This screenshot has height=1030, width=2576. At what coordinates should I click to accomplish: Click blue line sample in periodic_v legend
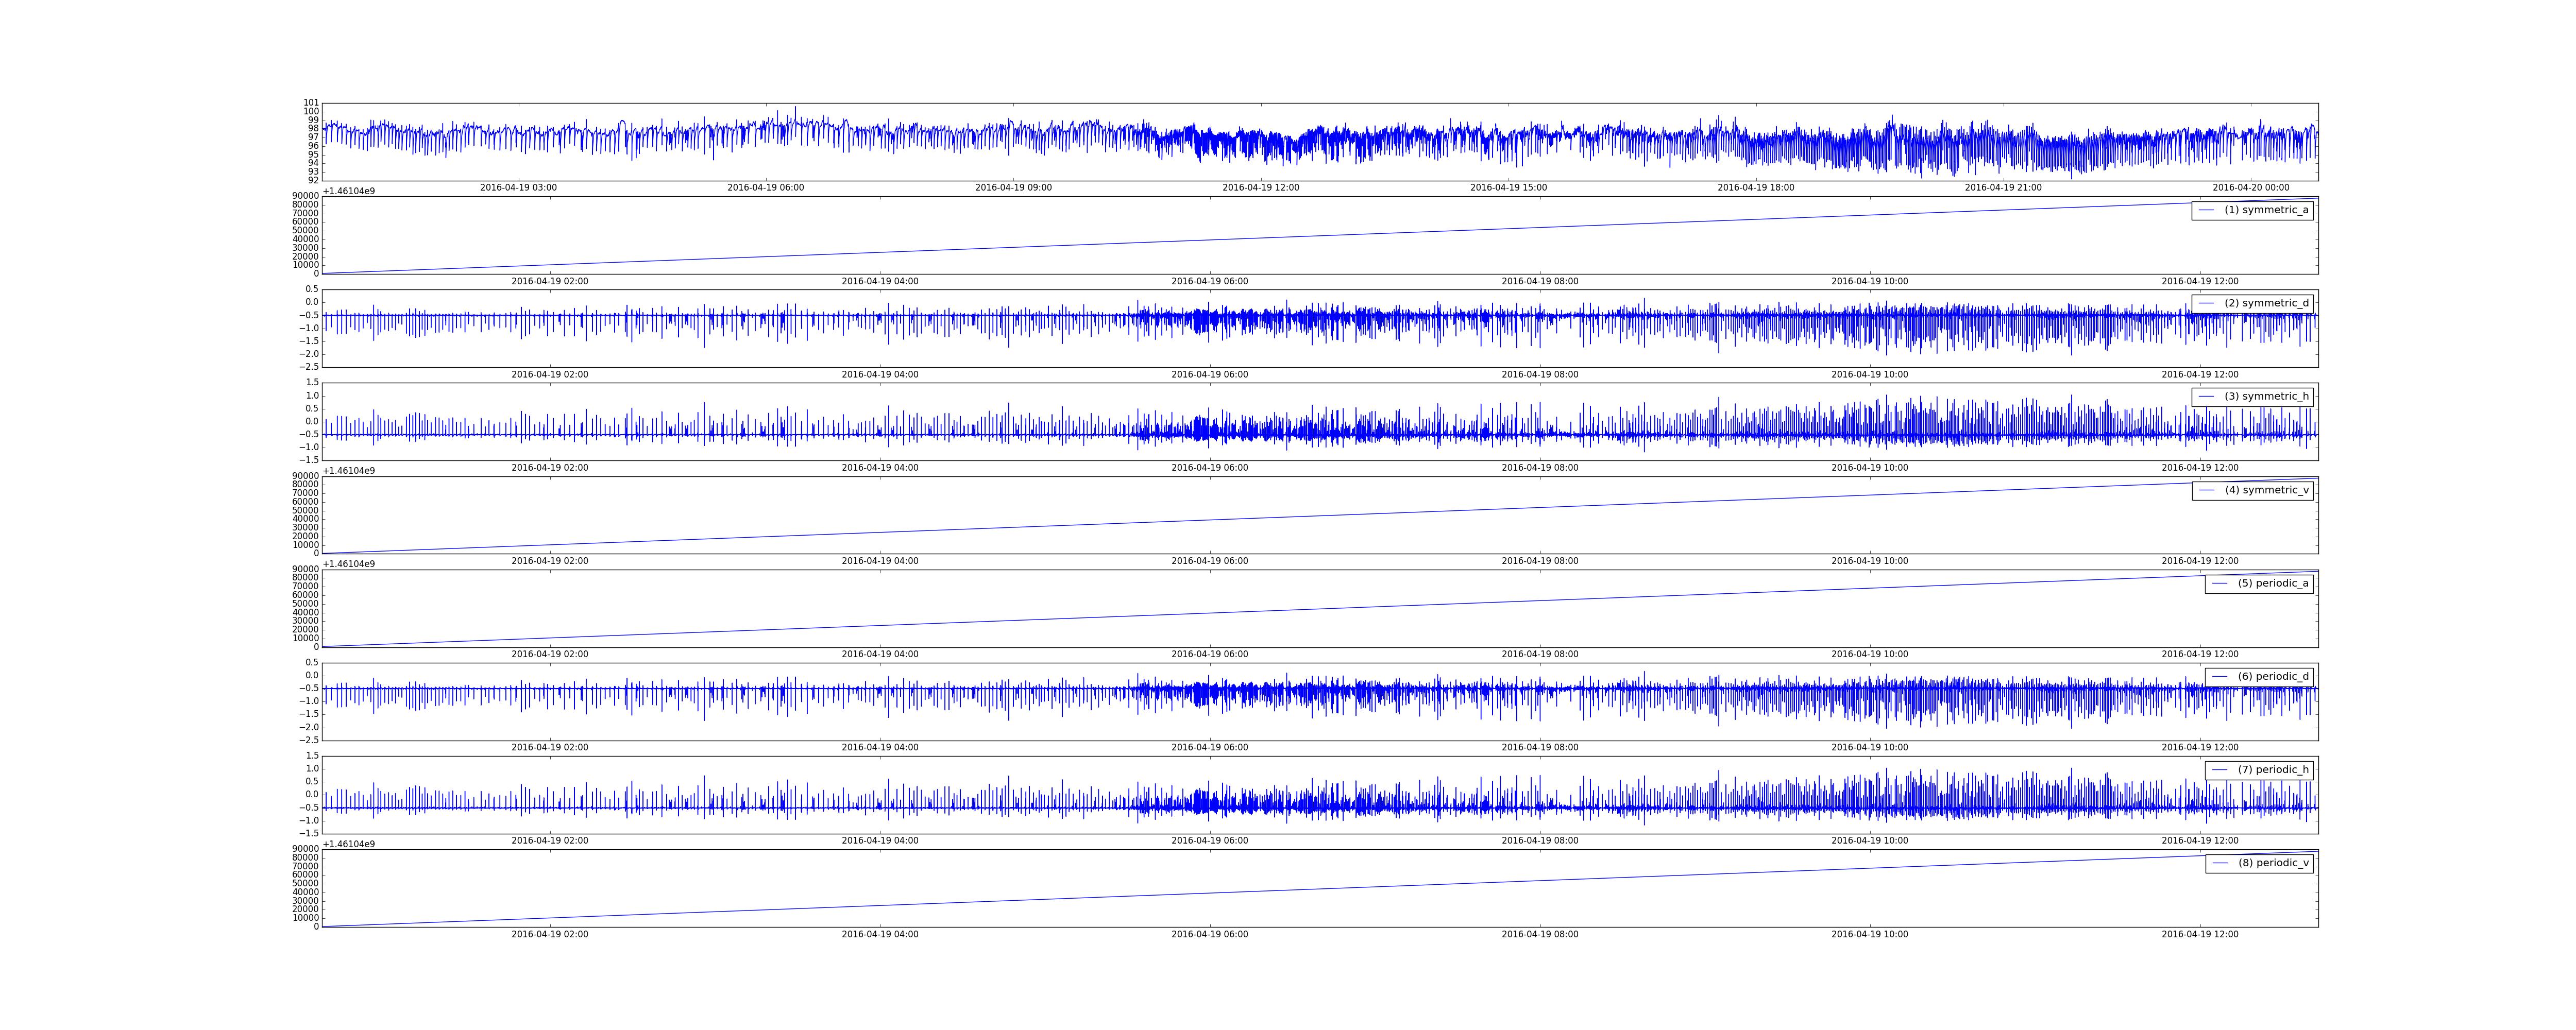coord(2219,863)
